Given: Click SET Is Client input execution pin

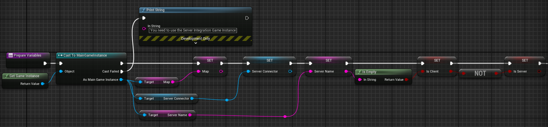Looking at the screenshot, I should [x=423, y=63].
